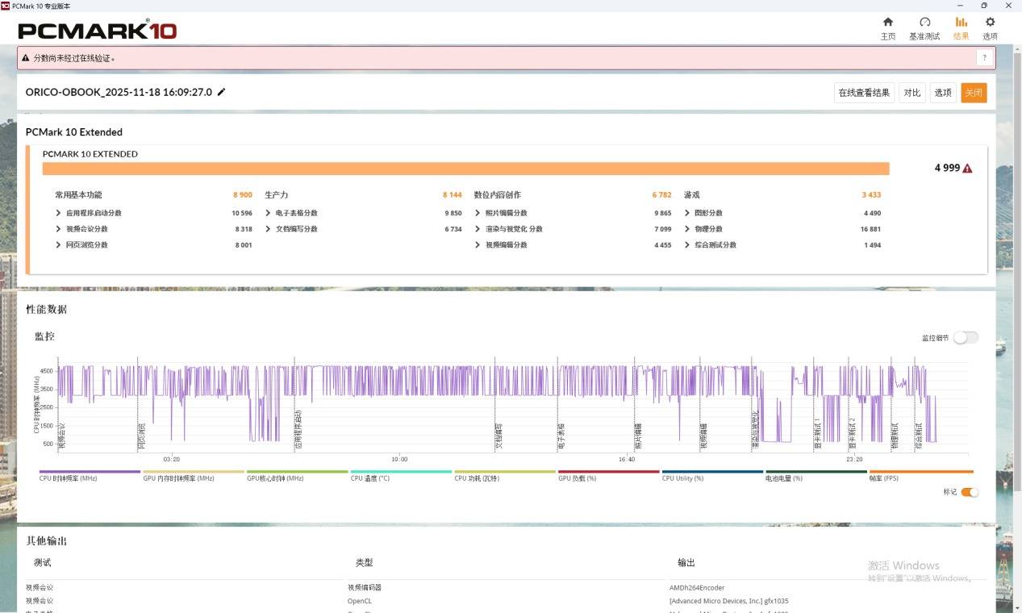The image size is (1022, 613).
Task: Click the PCMark 10 logo
Action: click(97, 31)
